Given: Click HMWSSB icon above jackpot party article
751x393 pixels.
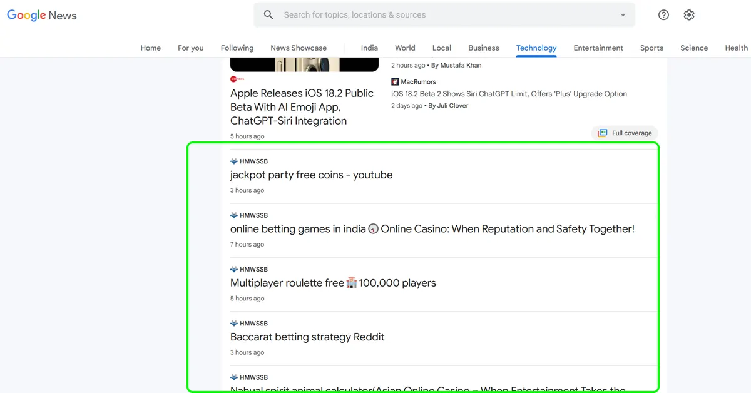Looking at the screenshot, I should pos(234,161).
